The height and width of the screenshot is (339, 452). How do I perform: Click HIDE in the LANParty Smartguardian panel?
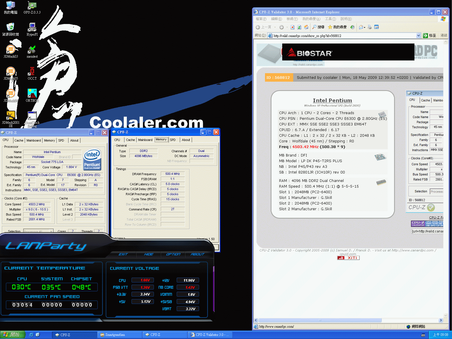pyautogui.click(x=149, y=254)
